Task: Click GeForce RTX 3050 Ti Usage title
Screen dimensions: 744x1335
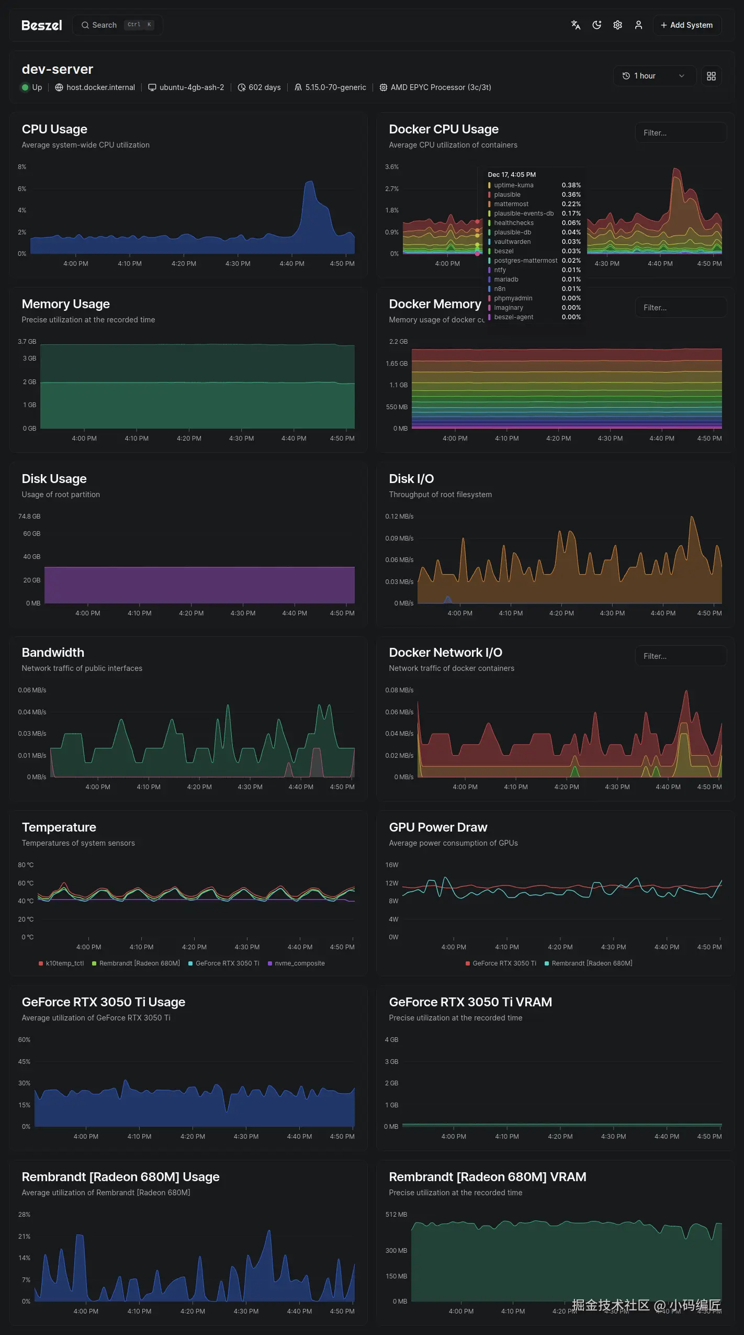Action: pyautogui.click(x=104, y=1002)
